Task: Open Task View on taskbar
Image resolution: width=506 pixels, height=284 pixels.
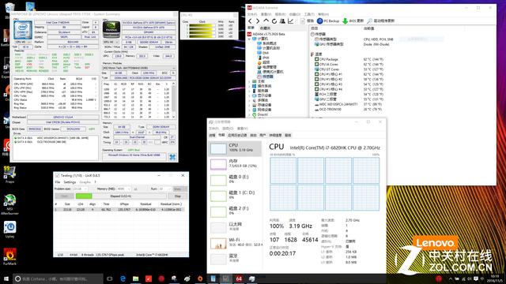Action: [x=110, y=278]
